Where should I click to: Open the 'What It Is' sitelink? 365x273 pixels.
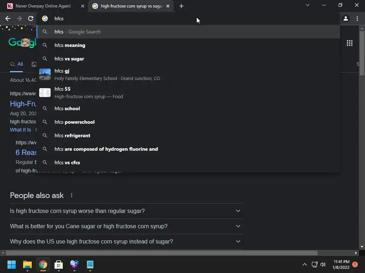pyautogui.click(x=20, y=130)
